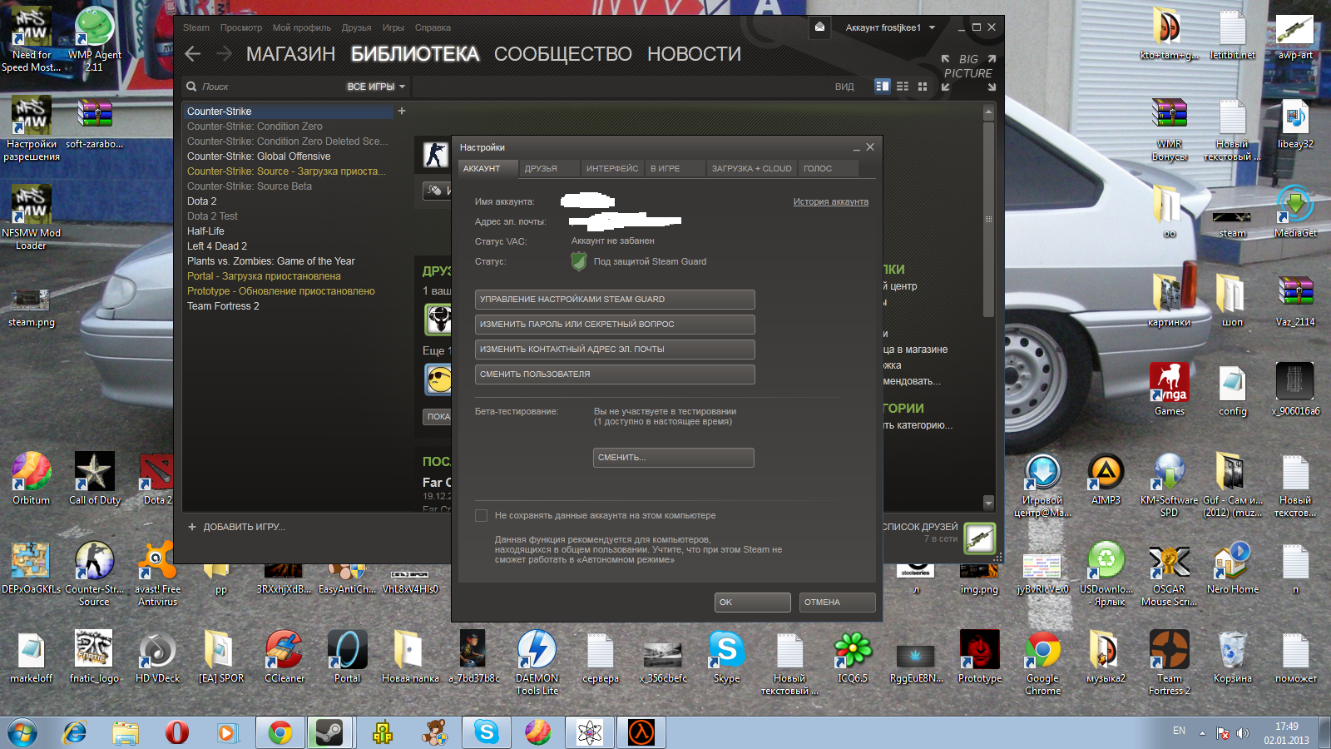Image resolution: width=1331 pixels, height=749 pixels.
Task: Open the MediaGet desktop icon
Action: (1295, 211)
